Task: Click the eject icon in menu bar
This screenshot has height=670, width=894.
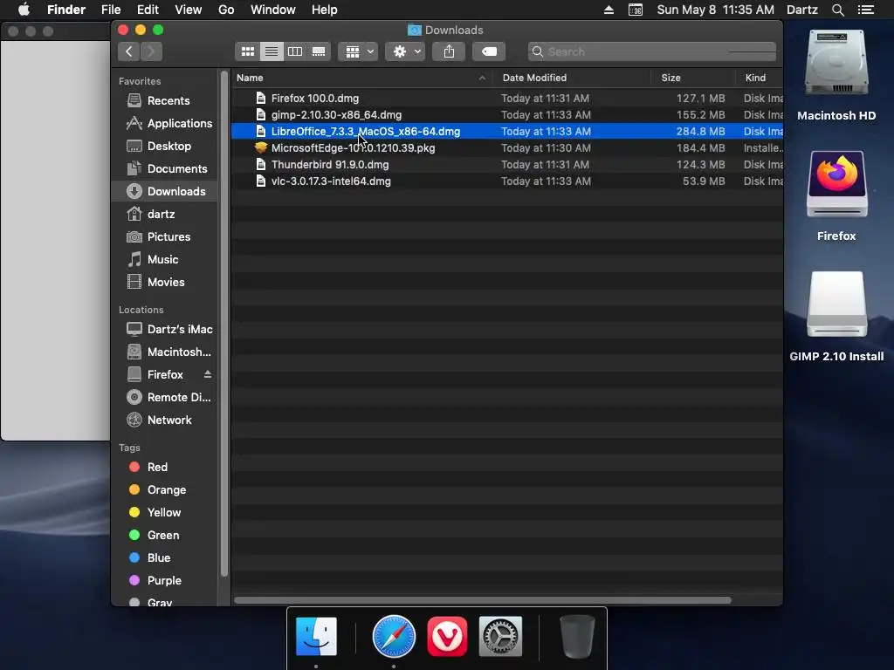Action: click(x=609, y=10)
